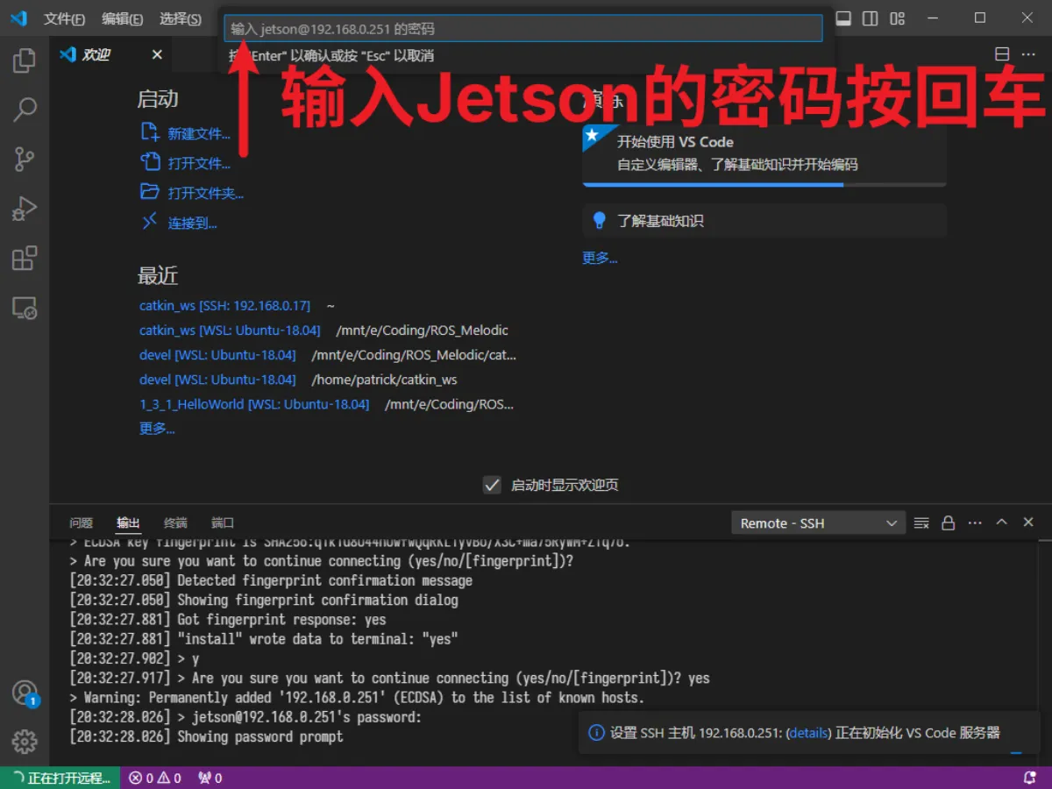Focus the jetson password input field

point(523,28)
